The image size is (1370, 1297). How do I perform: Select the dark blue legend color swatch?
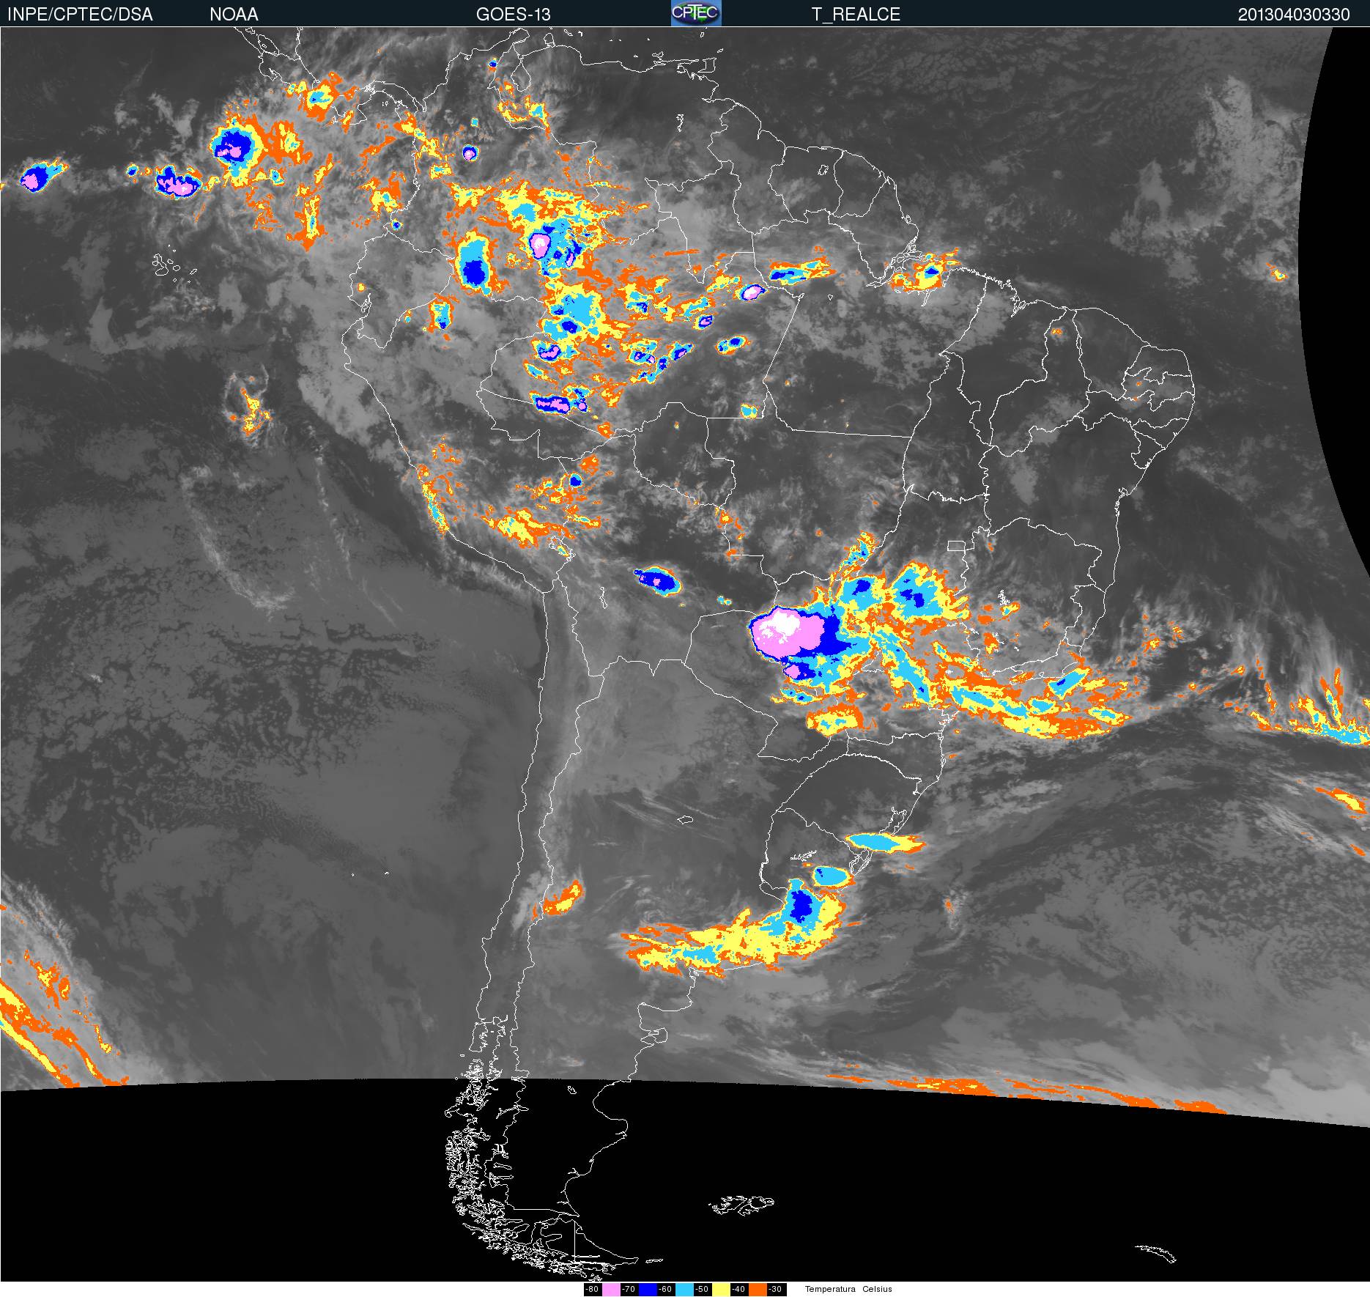(648, 1290)
